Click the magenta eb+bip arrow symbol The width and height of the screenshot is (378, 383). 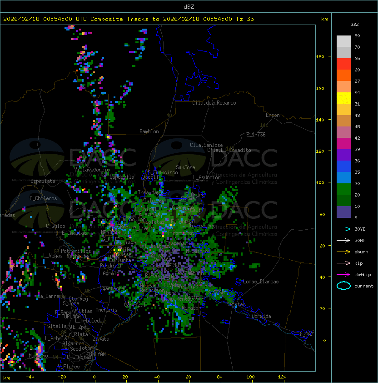(343, 275)
